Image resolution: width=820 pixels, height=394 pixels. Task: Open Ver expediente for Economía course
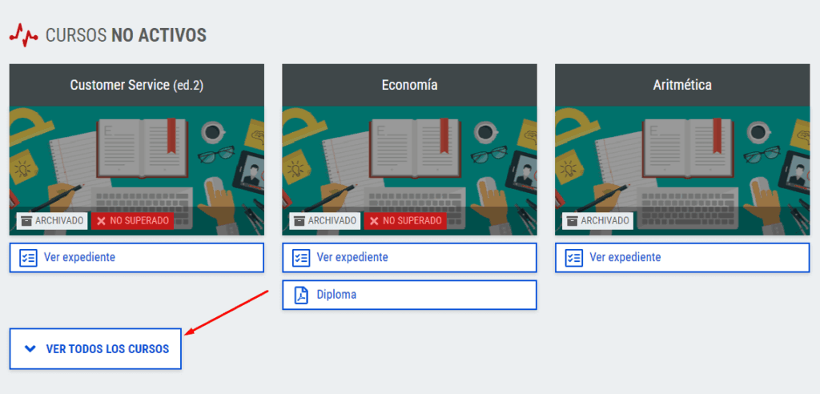(x=409, y=257)
